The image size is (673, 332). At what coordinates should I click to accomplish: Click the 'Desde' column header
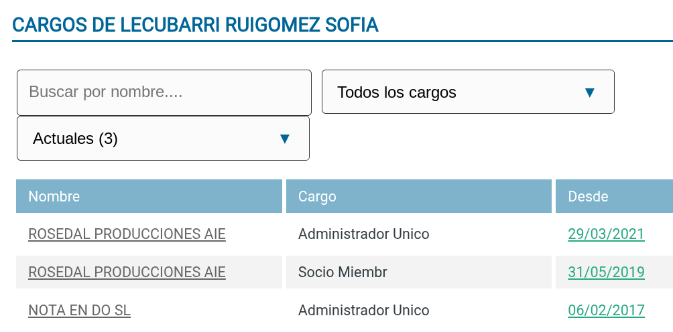pos(588,196)
